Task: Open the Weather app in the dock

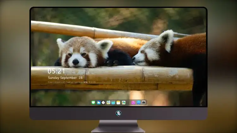Action: pos(99,103)
